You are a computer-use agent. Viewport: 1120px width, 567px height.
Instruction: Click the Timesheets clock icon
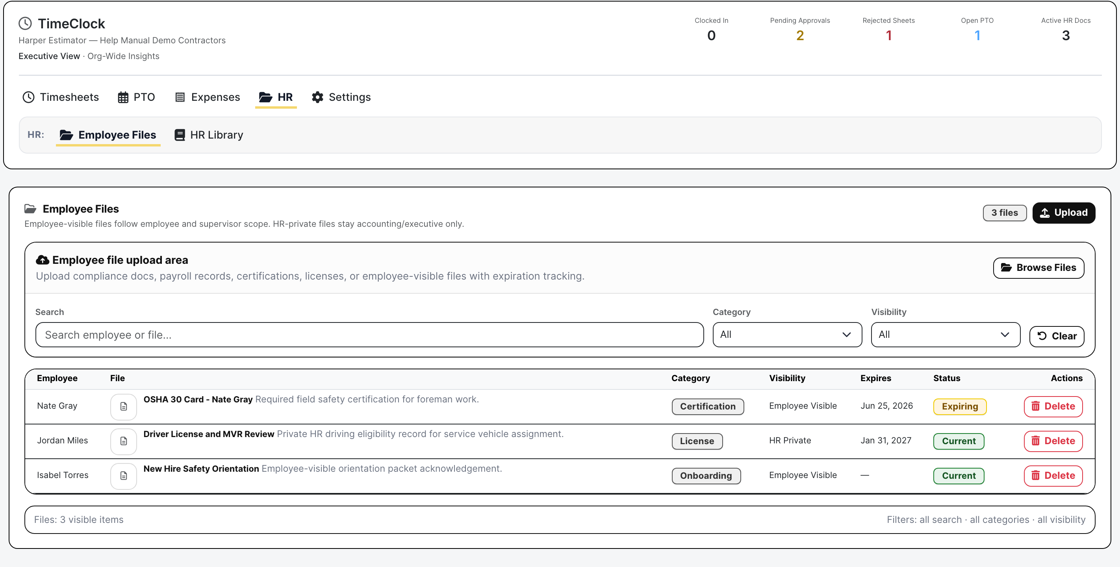pyautogui.click(x=28, y=97)
